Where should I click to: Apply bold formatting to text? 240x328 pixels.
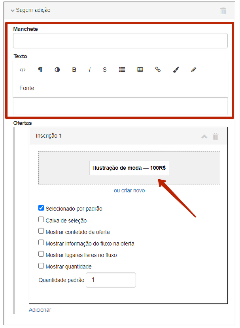[74, 70]
